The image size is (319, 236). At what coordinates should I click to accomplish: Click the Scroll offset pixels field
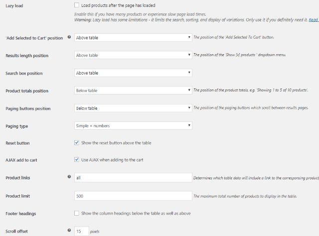tap(81, 231)
